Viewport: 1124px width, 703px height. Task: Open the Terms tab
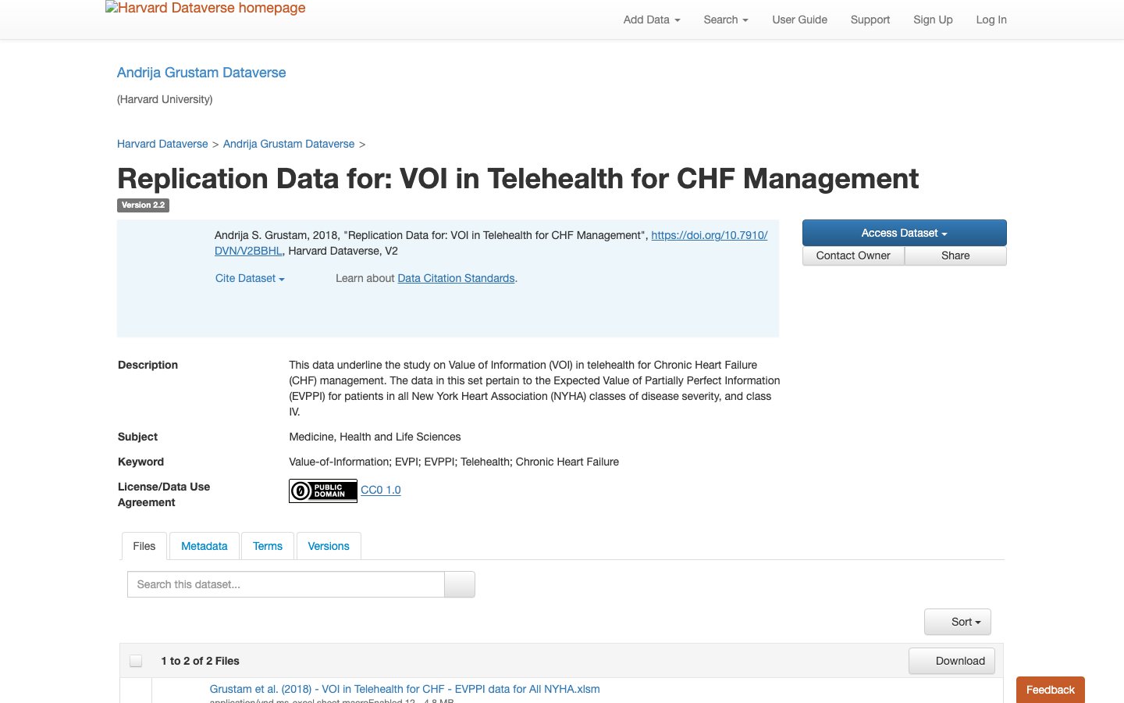tap(268, 546)
